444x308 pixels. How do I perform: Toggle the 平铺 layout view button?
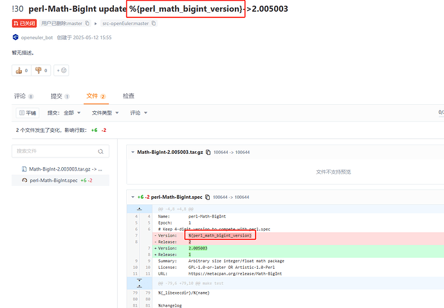click(27, 113)
